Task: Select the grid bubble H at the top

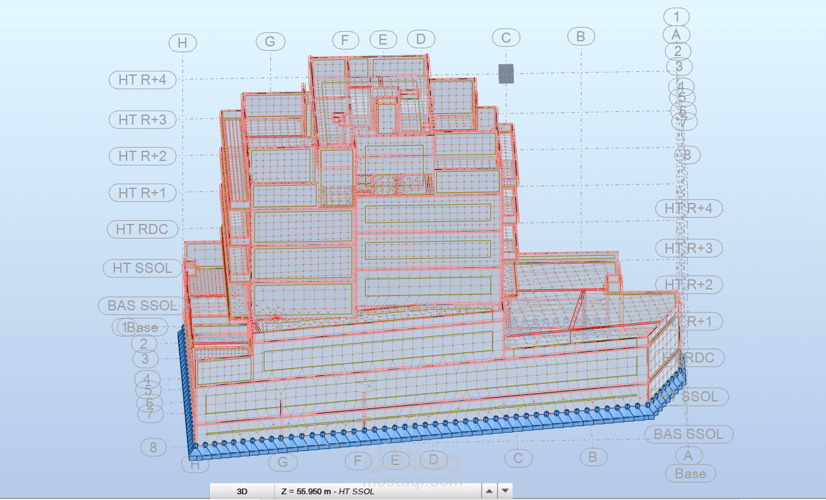Action: coord(183,43)
